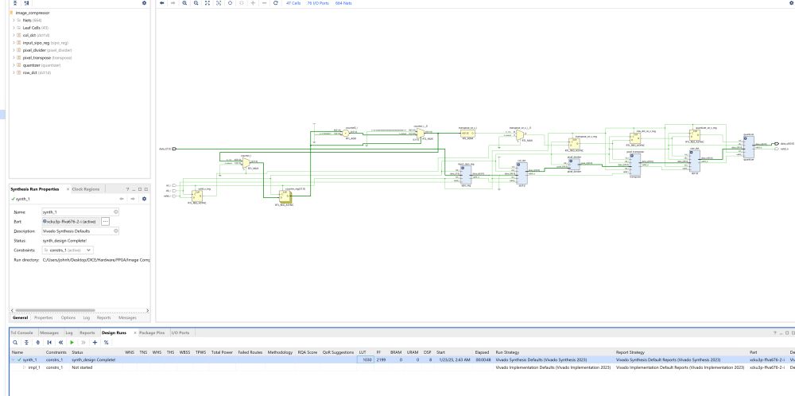Search design runs with magnifier icon
Screen dimensions: 795x396
coord(16,342)
